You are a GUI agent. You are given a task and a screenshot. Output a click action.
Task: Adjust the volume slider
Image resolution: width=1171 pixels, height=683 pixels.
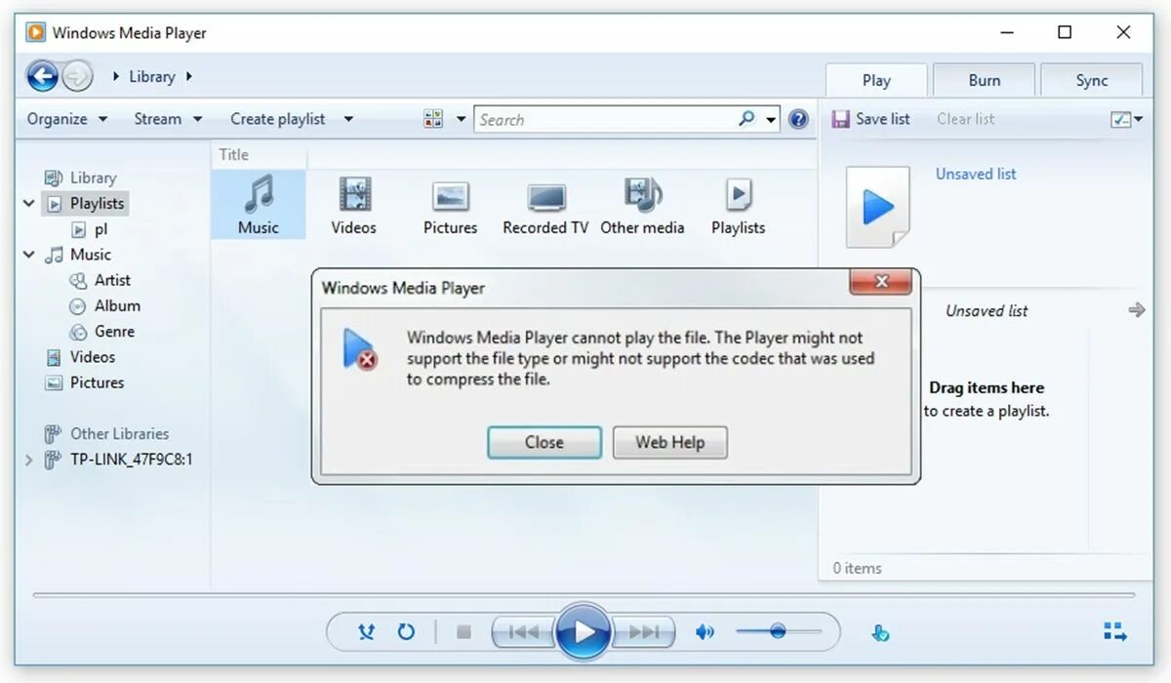(x=778, y=631)
